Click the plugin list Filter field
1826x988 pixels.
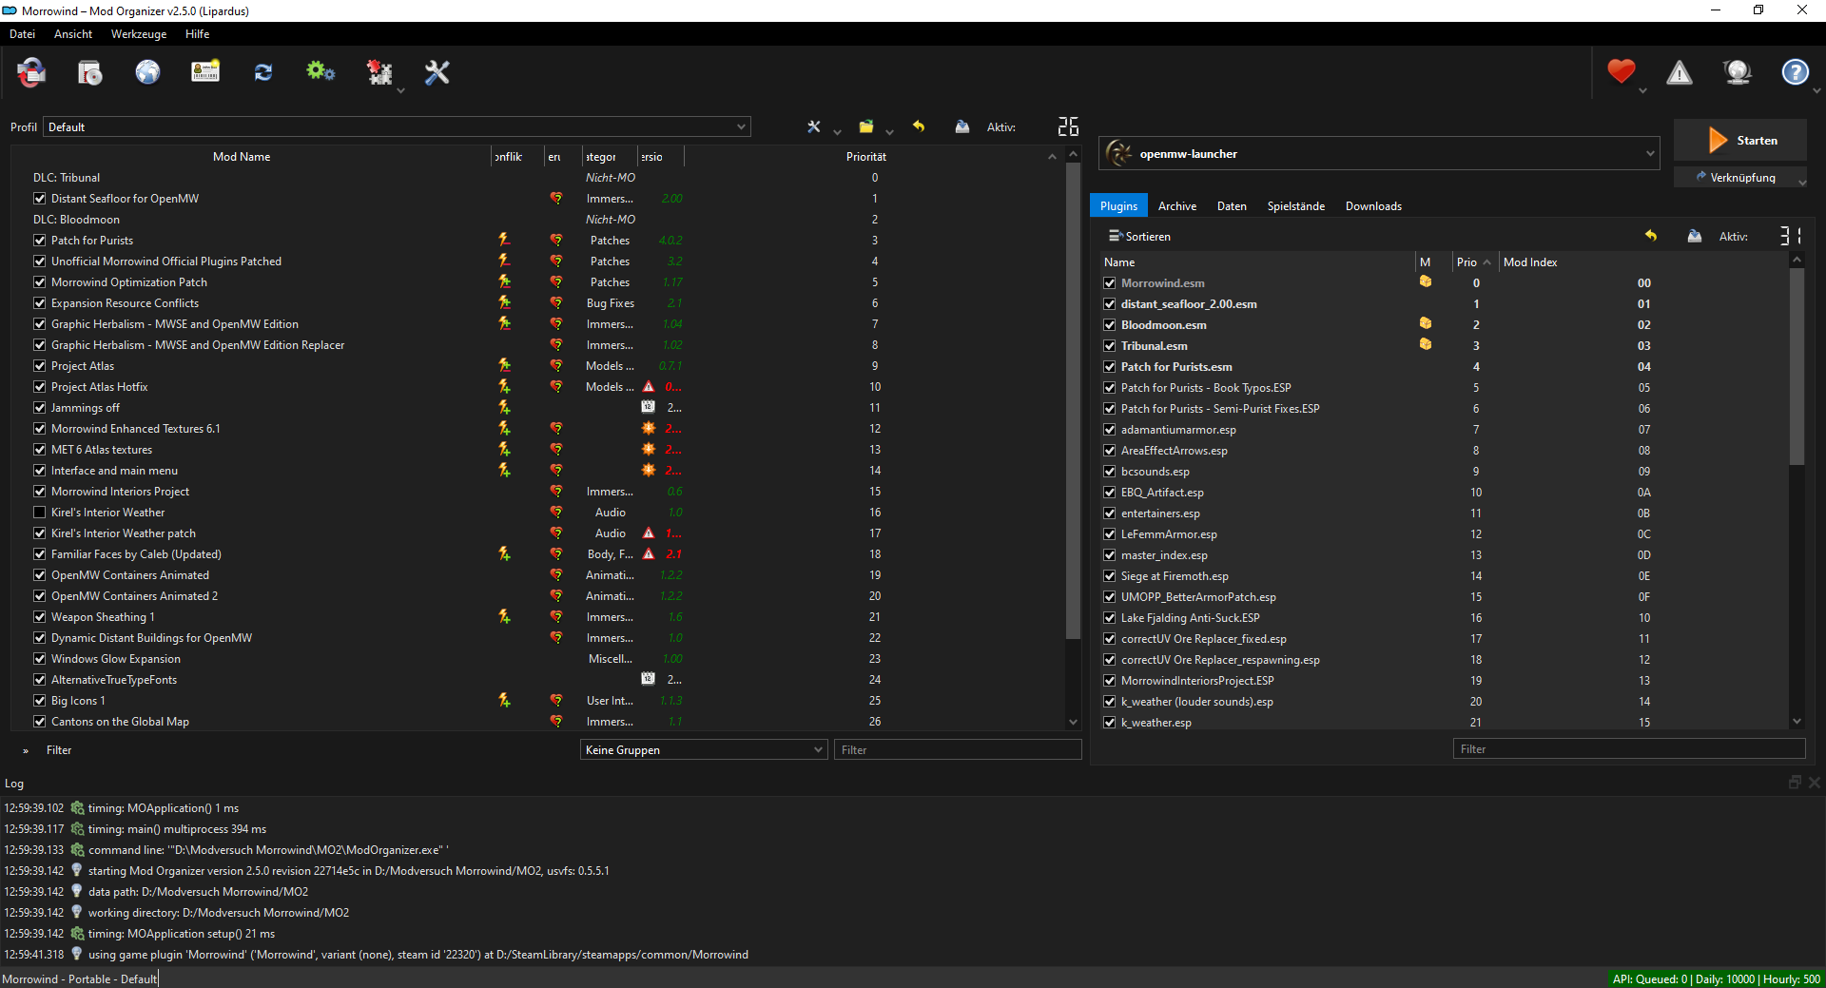(1628, 749)
